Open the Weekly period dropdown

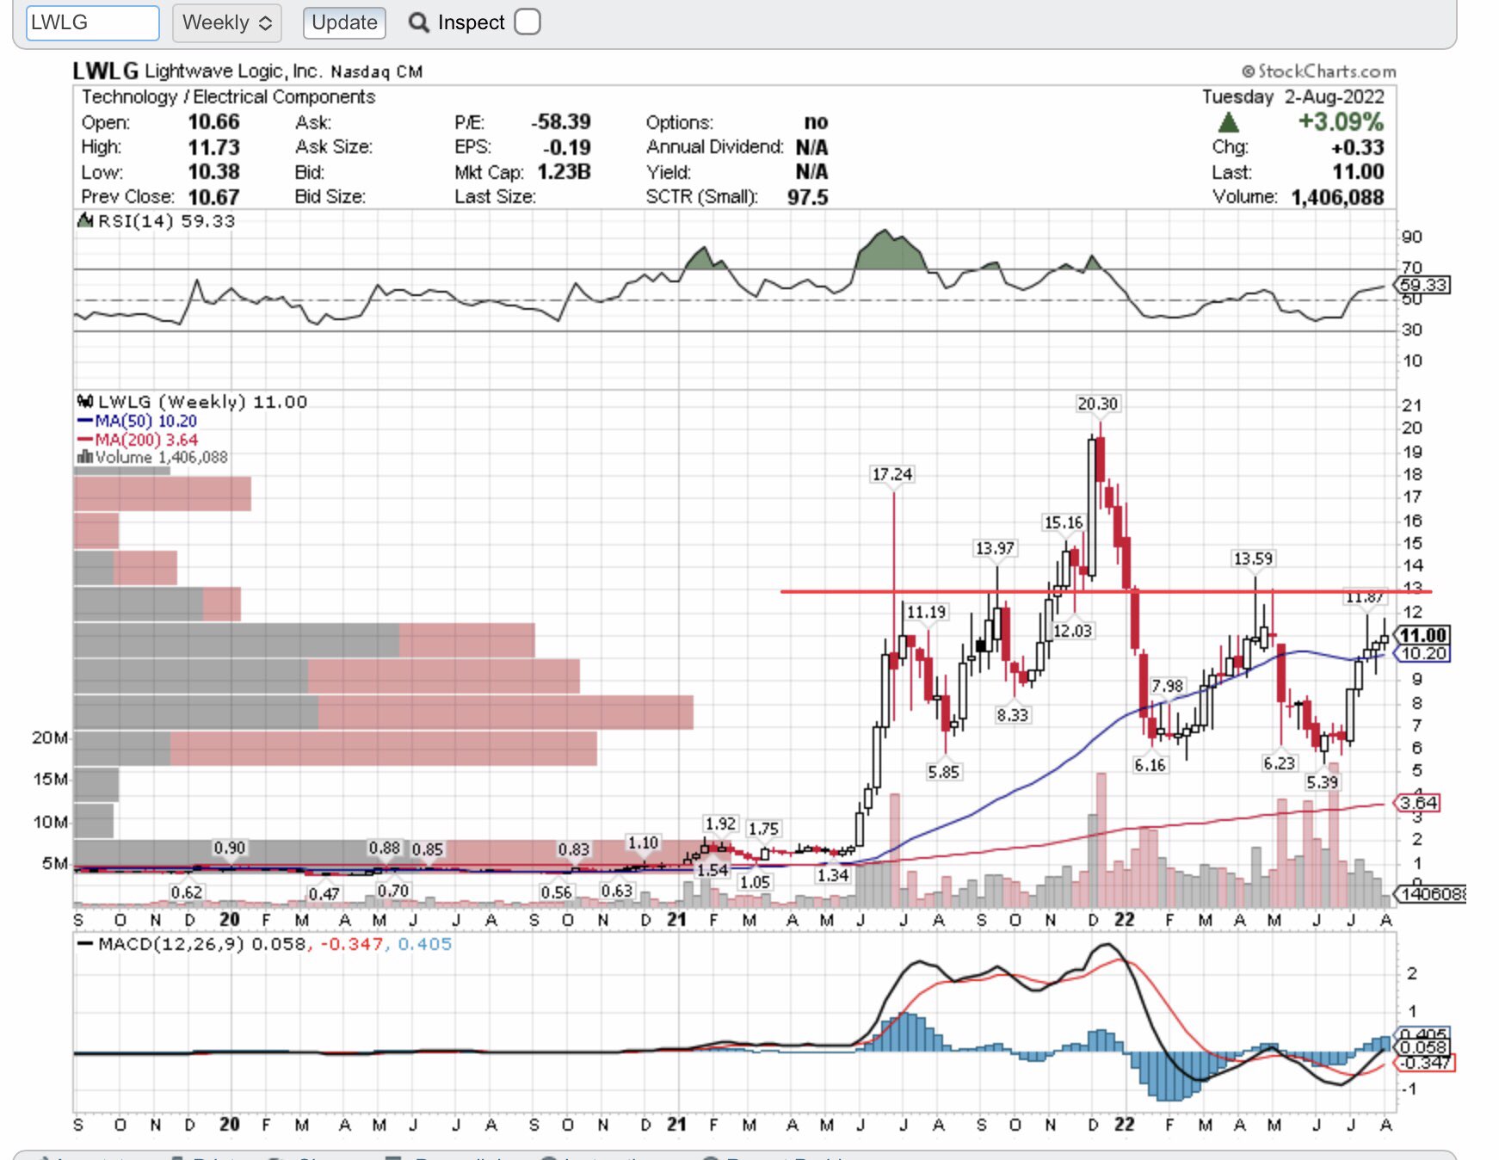click(x=227, y=22)
